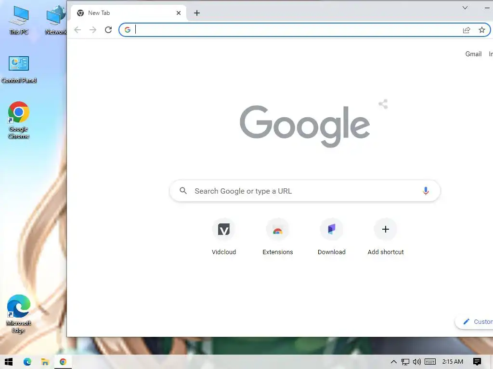
Task: Click the 2:15 AM taskbar clock
Action: (453, 362)
